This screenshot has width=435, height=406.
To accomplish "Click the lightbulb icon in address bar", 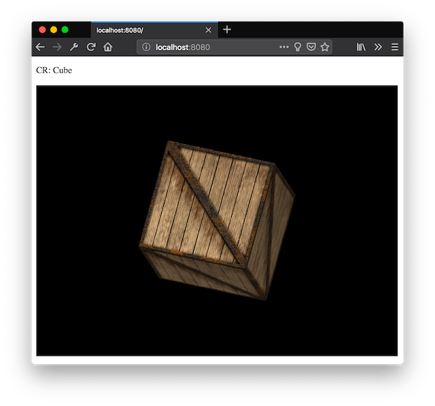I will point(298,47).
